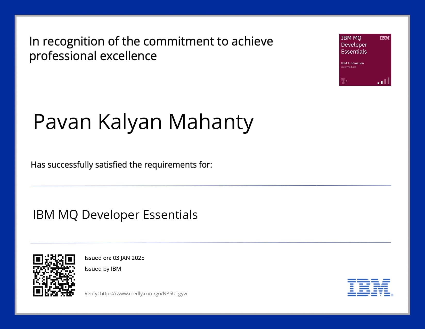This screenshot has width=425, height=329.
Task: Click the maroon IBM MQ Developer Essentials badge title
Action: (x=354, y=45)
